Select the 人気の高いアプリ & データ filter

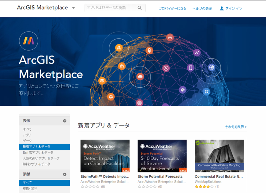coord(41,158)
